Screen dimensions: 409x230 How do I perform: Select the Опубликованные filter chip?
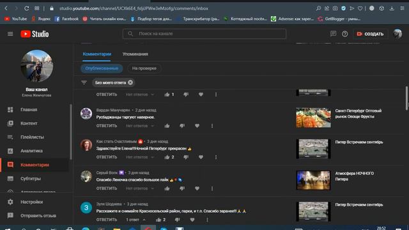102,68
